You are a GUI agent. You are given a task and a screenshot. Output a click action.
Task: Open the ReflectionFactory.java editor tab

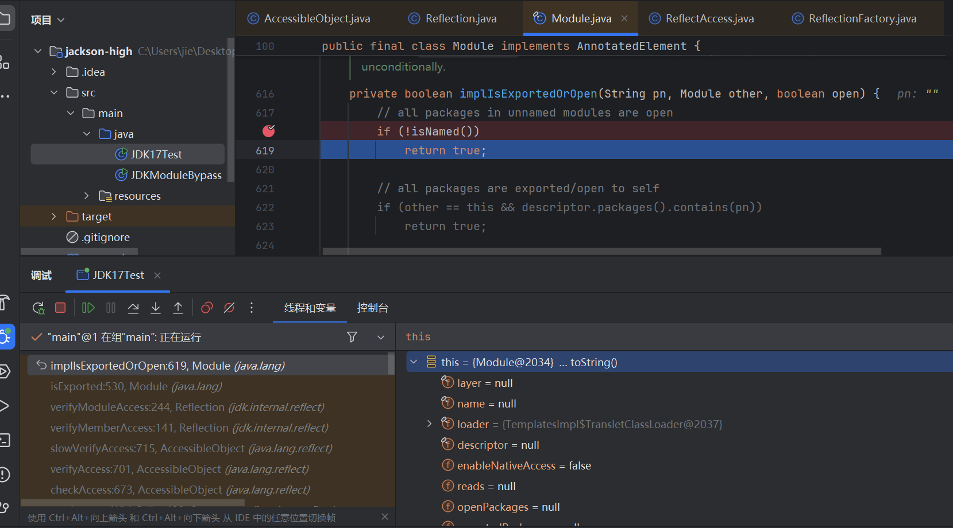(854, 18)
